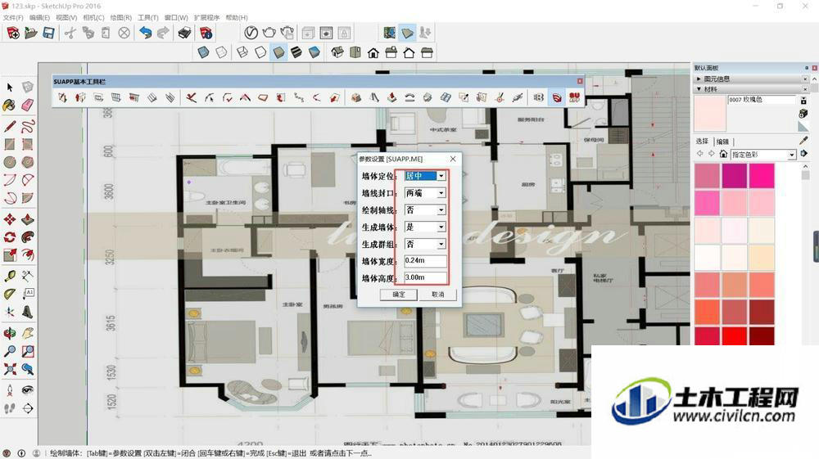The width and height of the screenshot is (819, 459).
Task: Toggle the Hidden Line face style
Action: pos(260,52)
